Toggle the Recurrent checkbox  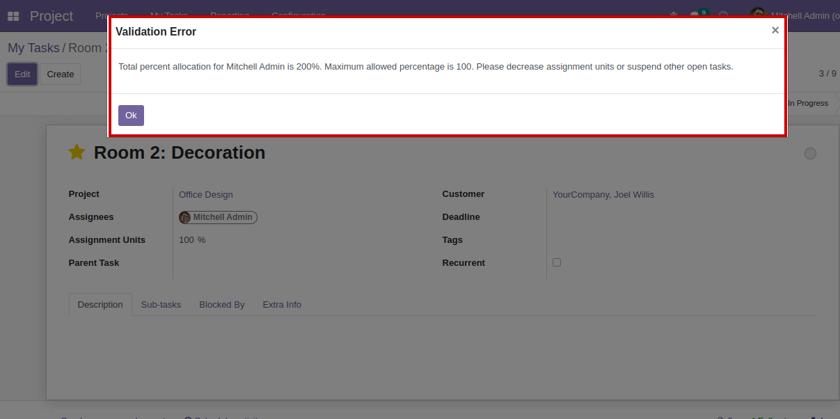pyautogui.click(x=556, y=262)
